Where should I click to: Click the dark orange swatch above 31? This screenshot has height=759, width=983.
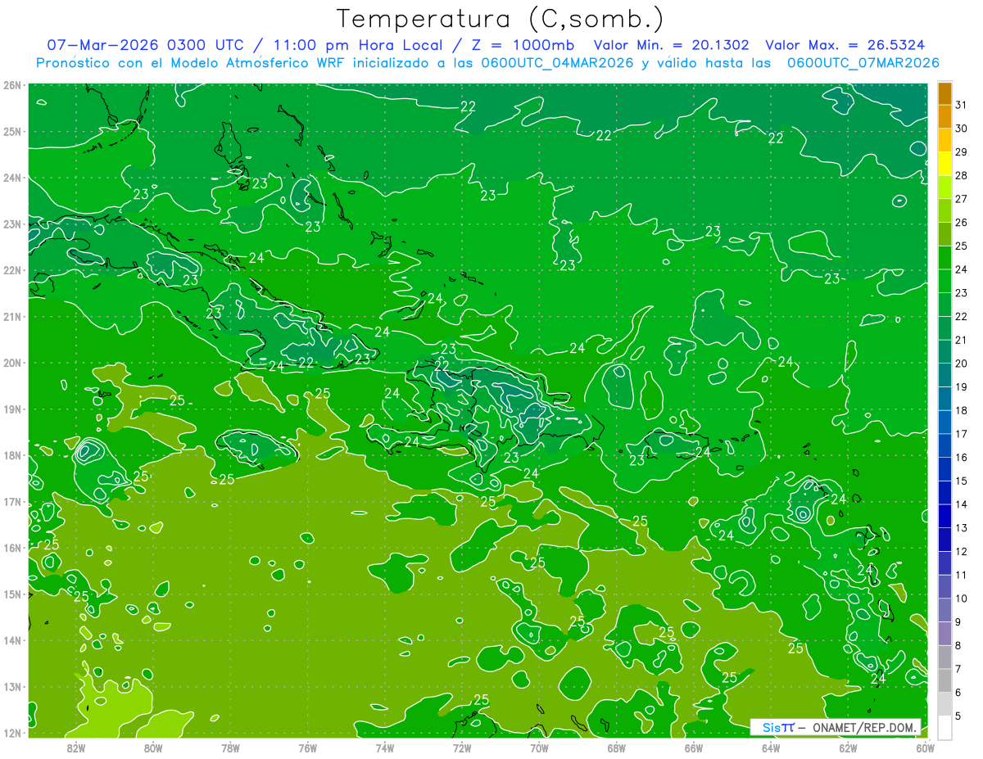click(944, 93)
